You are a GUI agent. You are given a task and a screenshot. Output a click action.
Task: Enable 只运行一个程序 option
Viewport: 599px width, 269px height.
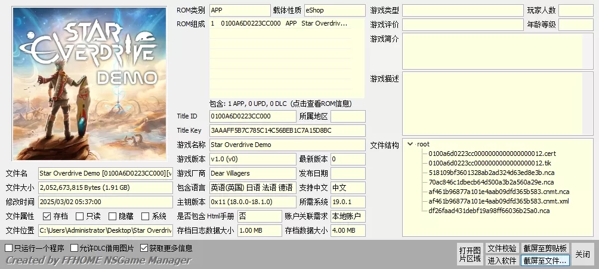[9, 248]
